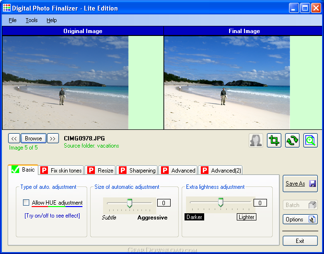
Task: Select the green crop tool icon
Action: pos(274,140)
